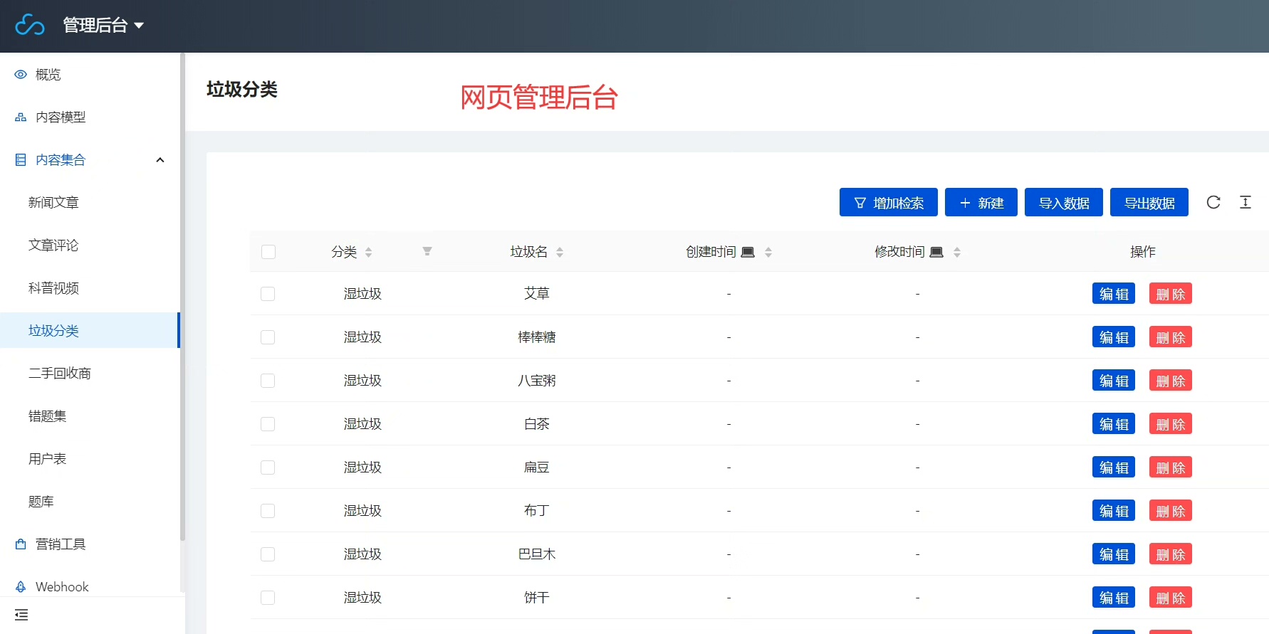
Task: Click the 导入数据 button
Action: pos(1063,203)
